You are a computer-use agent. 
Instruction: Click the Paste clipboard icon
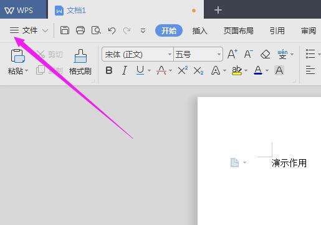click(18, 56)
